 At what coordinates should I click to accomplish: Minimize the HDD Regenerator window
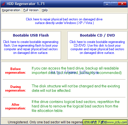pyautogui.click(x=107, y=4)
